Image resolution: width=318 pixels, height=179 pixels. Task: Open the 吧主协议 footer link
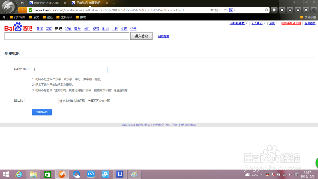(158, 125)
